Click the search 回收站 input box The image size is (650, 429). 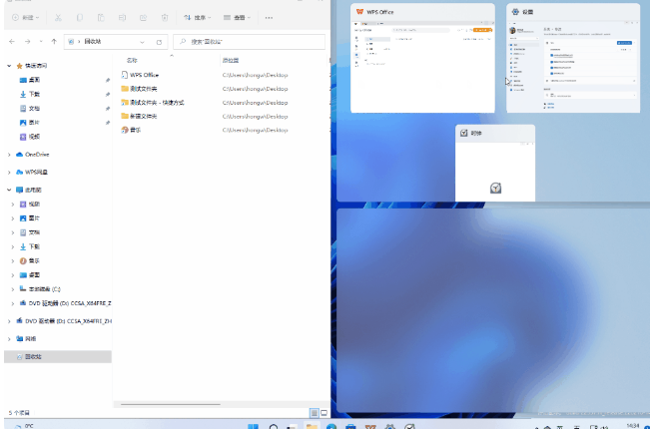click(250, 42)
